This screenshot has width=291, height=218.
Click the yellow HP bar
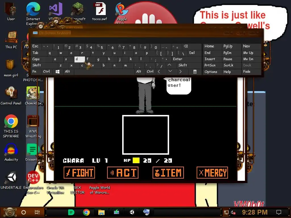pyautogui.click(x=136, y=160)
